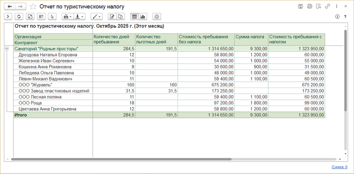Toggle the edit report pencil button
Screen dimensions: 354x174
pyautogui.click(x=112, y=16)
